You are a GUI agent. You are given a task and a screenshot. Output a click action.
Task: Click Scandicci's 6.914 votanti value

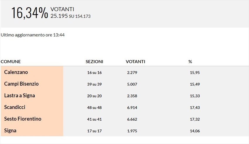pyautogui.click(x=132, y=108)
